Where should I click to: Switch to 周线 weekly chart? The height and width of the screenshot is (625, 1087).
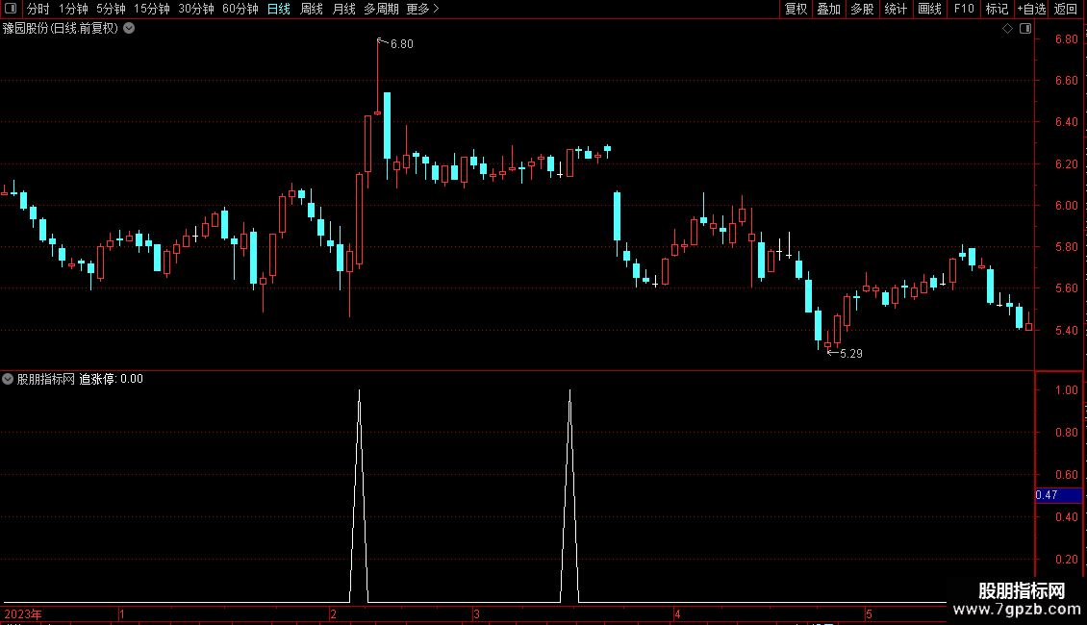[x=312, y=9]
